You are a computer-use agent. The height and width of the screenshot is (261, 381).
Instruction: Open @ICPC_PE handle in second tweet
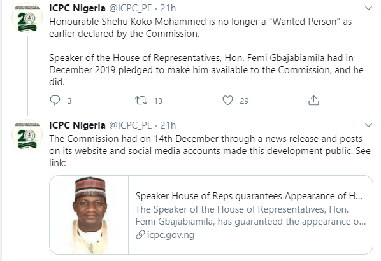130,125
